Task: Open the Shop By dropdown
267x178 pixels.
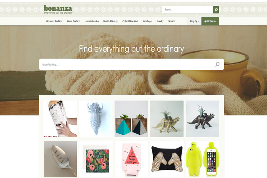Action: 194,21
